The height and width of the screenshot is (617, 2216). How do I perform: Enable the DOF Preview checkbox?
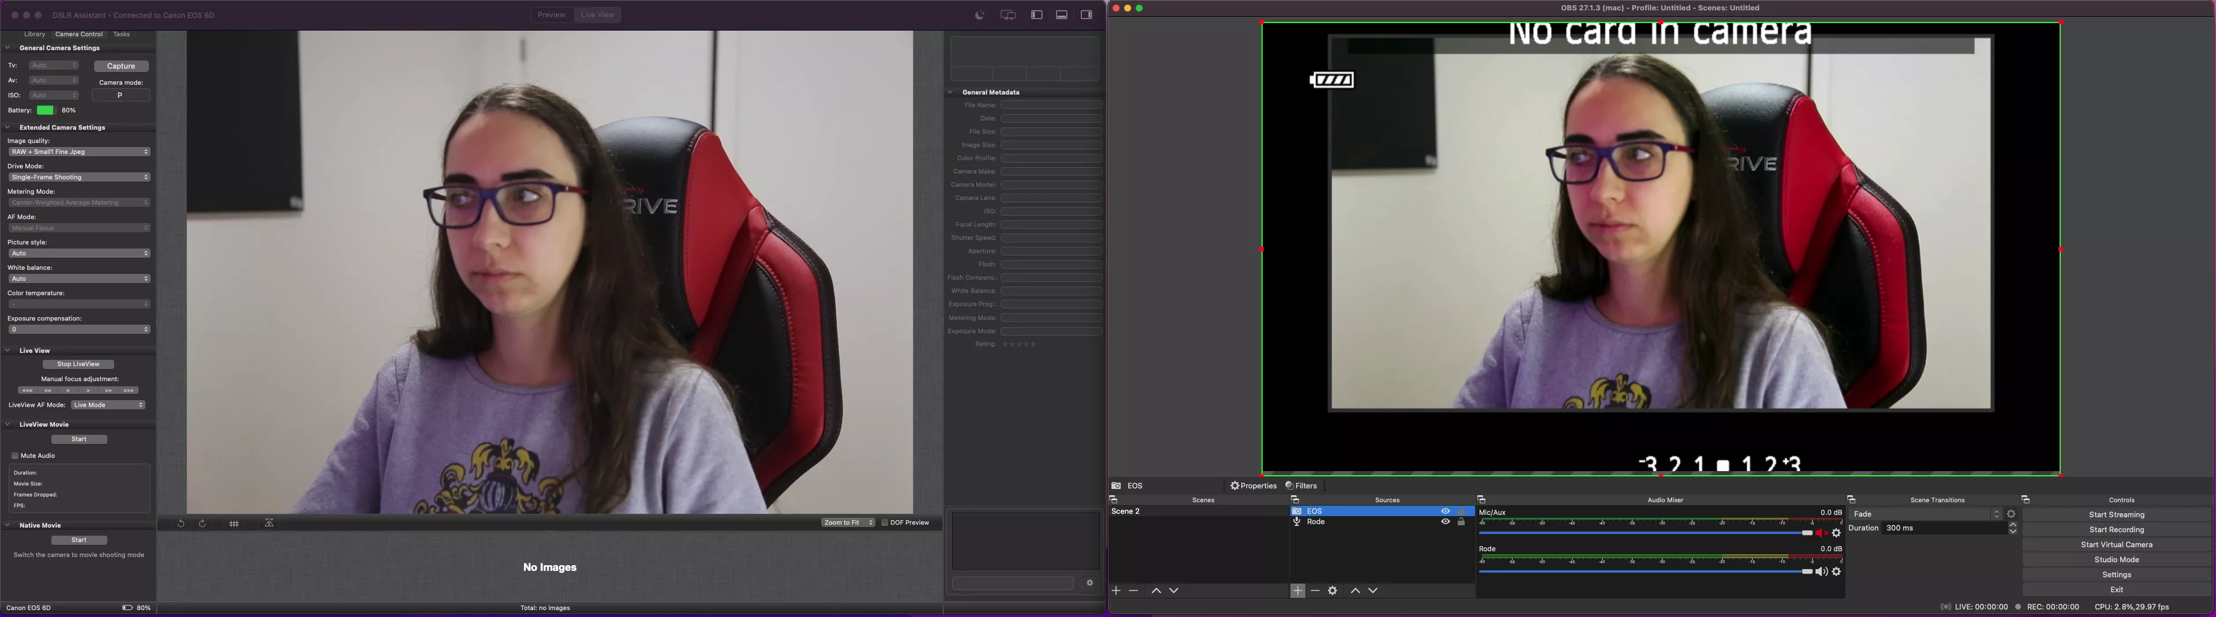(x=884, y=522)
